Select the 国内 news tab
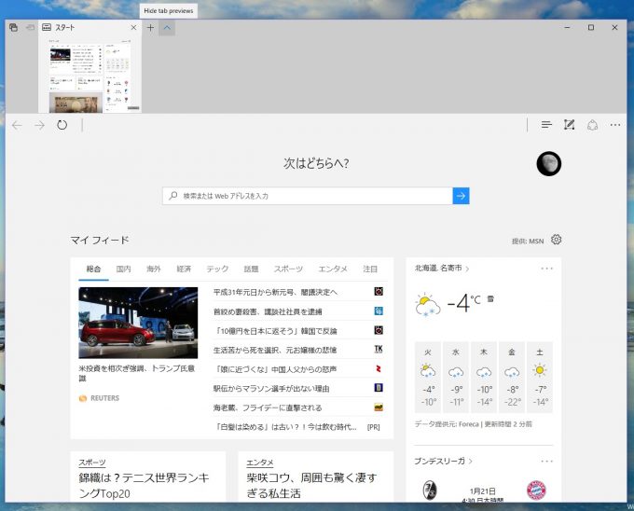 click(123, 269)
